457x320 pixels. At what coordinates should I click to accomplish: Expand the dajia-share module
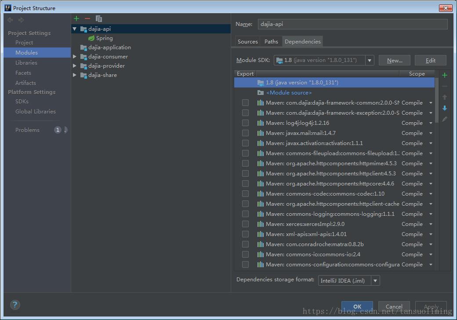pyautogui.click(x=75, y=75)
